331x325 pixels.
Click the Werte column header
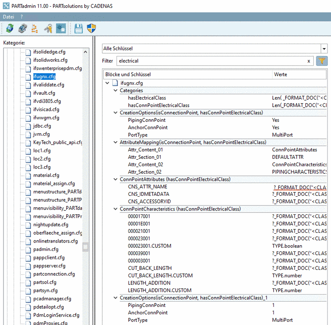(281, 75)
